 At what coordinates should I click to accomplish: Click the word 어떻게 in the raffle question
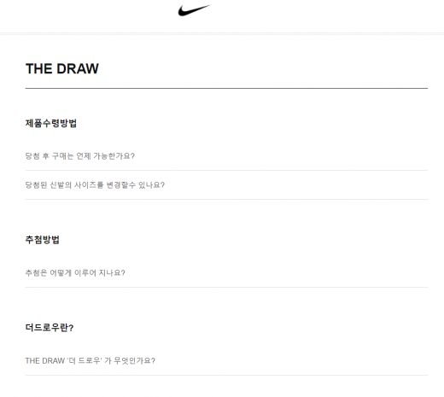61,273
